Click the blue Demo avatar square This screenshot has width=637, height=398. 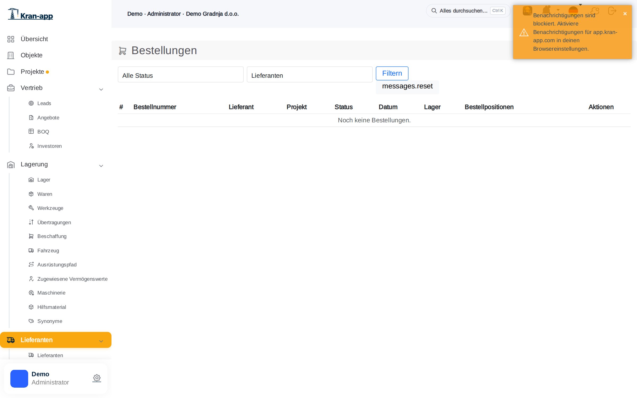pos(19,379)
